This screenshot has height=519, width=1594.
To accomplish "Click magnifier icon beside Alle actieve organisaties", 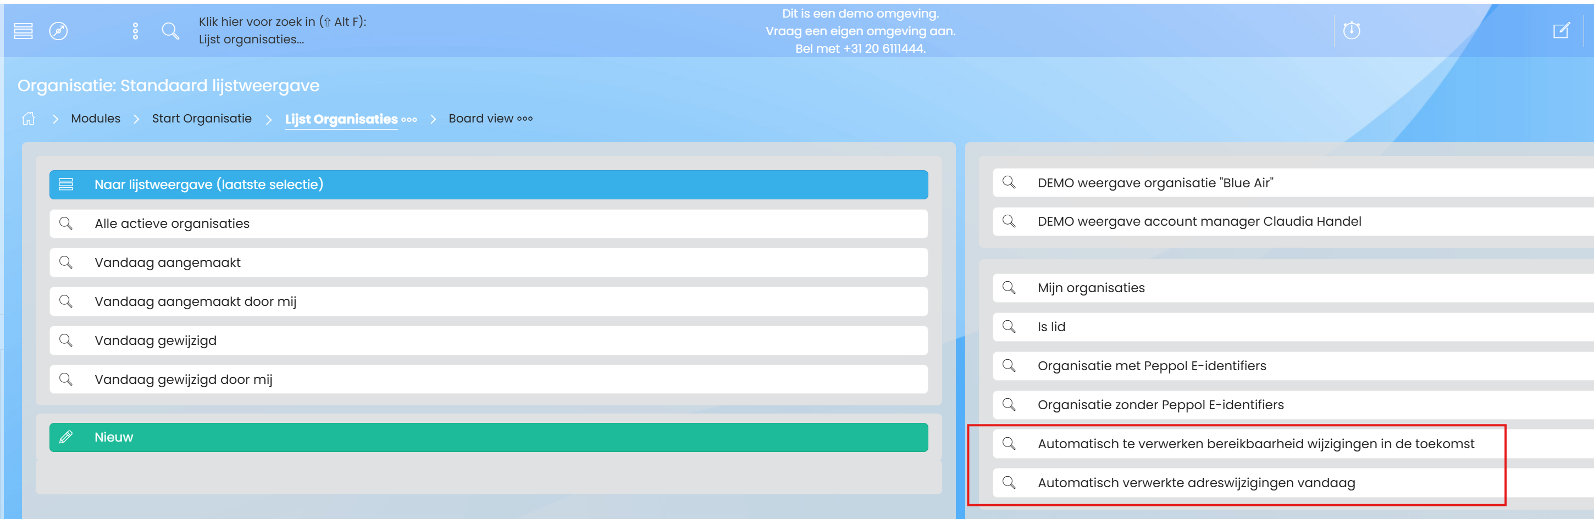I will 65,224.
